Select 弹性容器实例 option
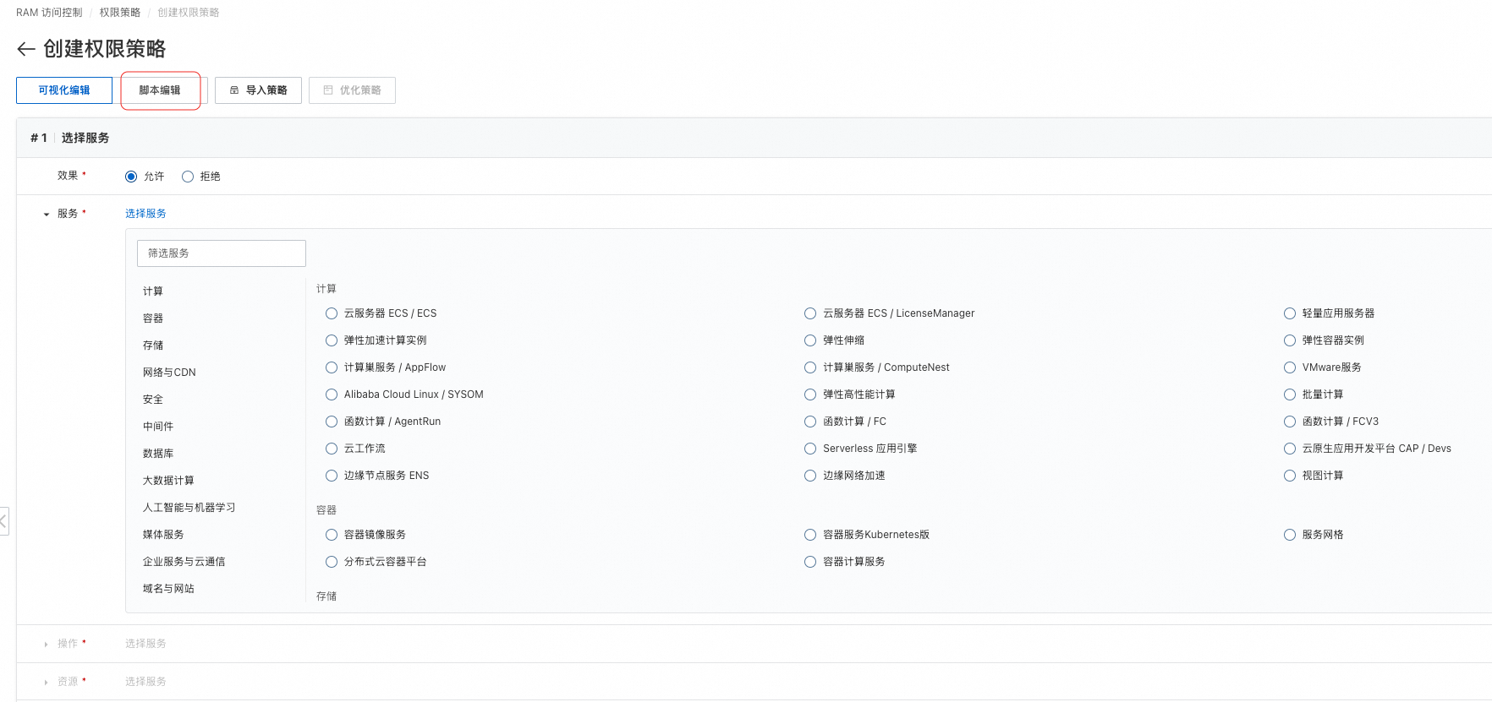Viewport: 1492px width, 702px height. pyautogui.click(x=1290, y=340)
